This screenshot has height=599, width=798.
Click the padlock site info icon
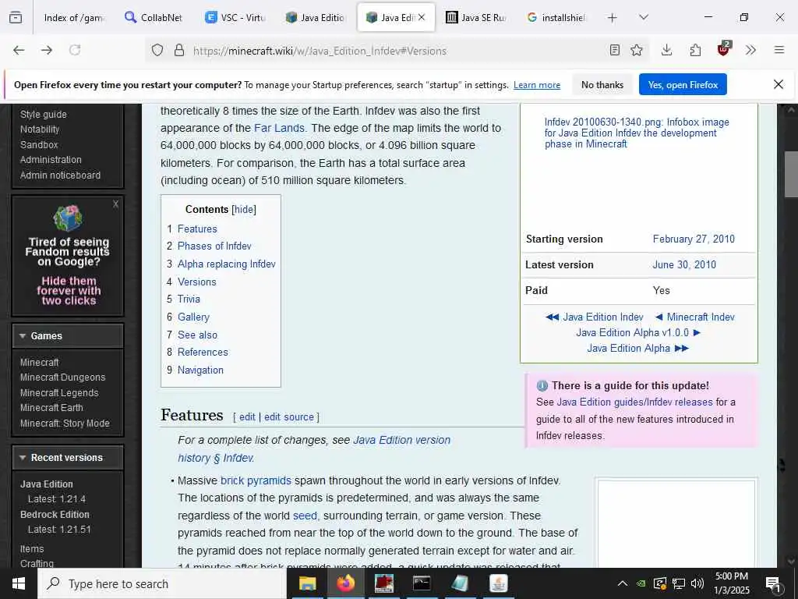coord(179,51)
